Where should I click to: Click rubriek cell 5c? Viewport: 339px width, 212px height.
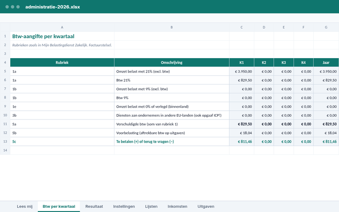pyautogui.click(x=62, y=142)
